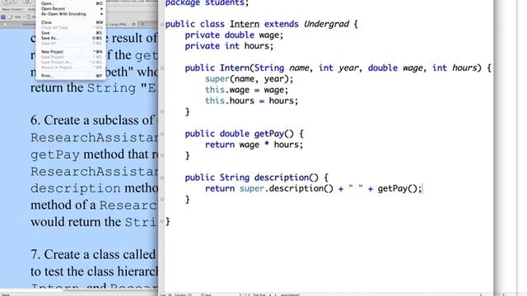Collapse the Intern class fold marker
Screen dimensions: 527x296
click(x=162, y=24)
